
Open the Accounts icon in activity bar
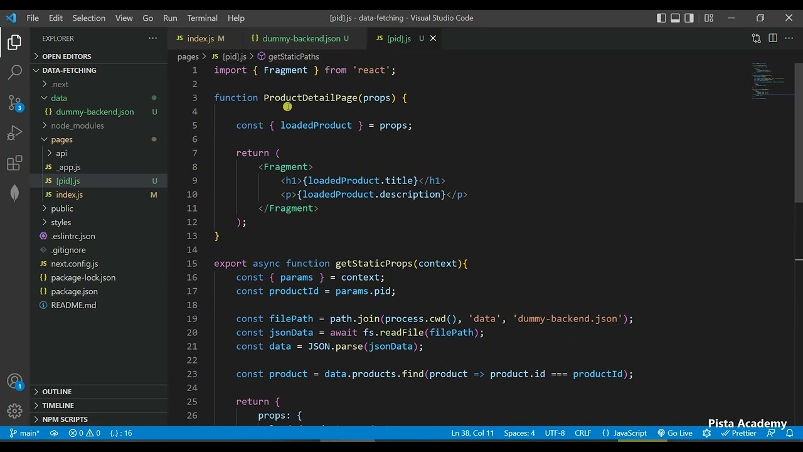pyautogui.click(x=14, y=382)
